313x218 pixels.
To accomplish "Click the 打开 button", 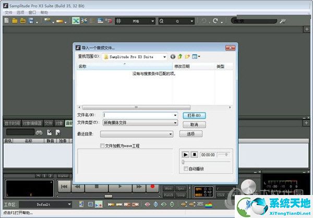I will point(194,116).
